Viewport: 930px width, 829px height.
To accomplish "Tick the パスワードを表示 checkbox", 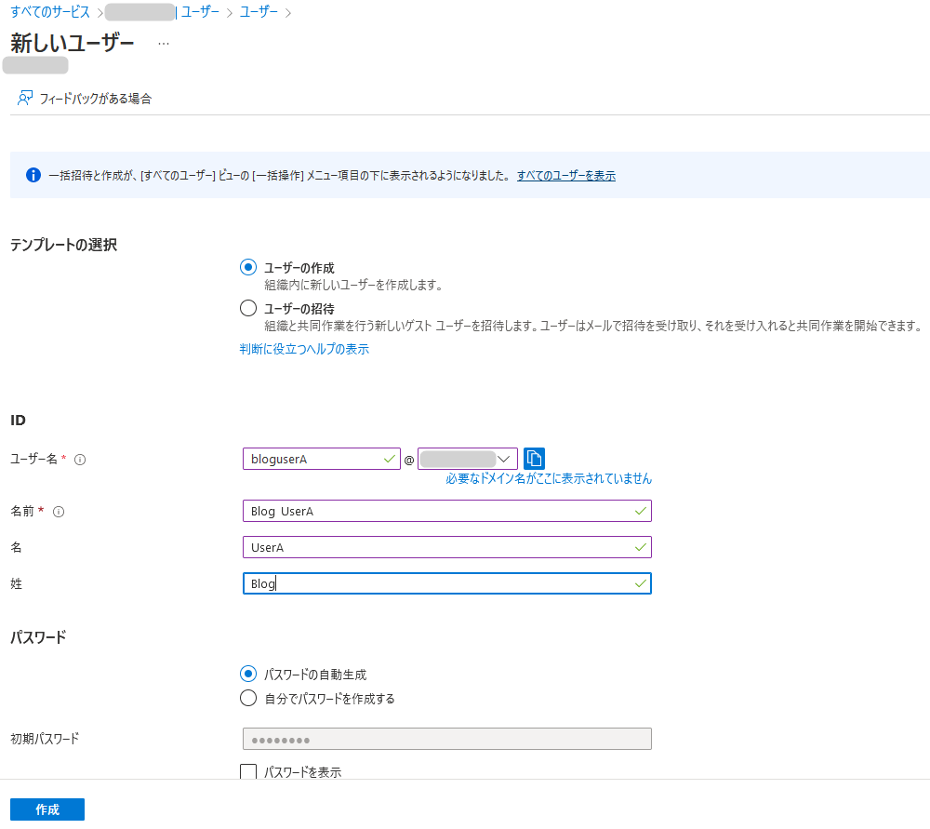I will click(x=248, y=771).
